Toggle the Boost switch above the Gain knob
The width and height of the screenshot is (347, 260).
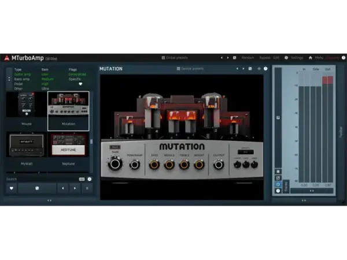point(115,147)
